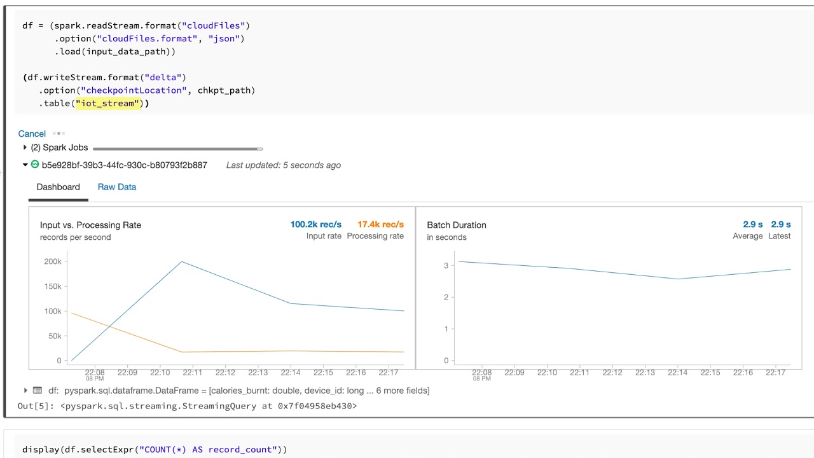Select the Dashboard tab
Viewport: 814px width, 458px height.
tap(59, 187)
